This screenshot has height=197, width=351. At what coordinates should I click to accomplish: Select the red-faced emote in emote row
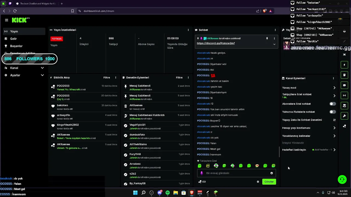(x=257, y=166)
